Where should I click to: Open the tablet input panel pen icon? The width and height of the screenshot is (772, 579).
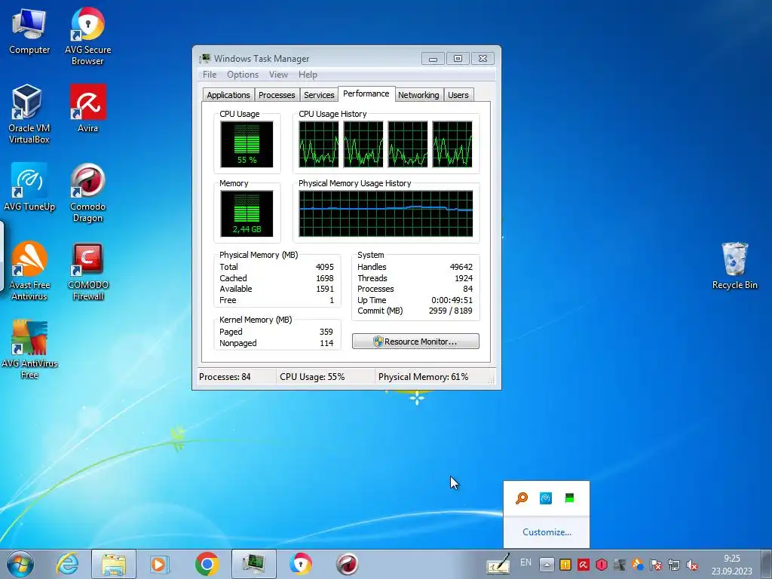498,564
